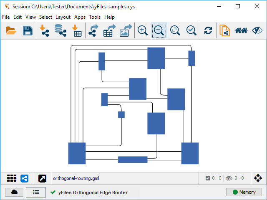This screenshot has height=200, width=267.
Task: Export table to file icon
Action: tap(109, 30)
